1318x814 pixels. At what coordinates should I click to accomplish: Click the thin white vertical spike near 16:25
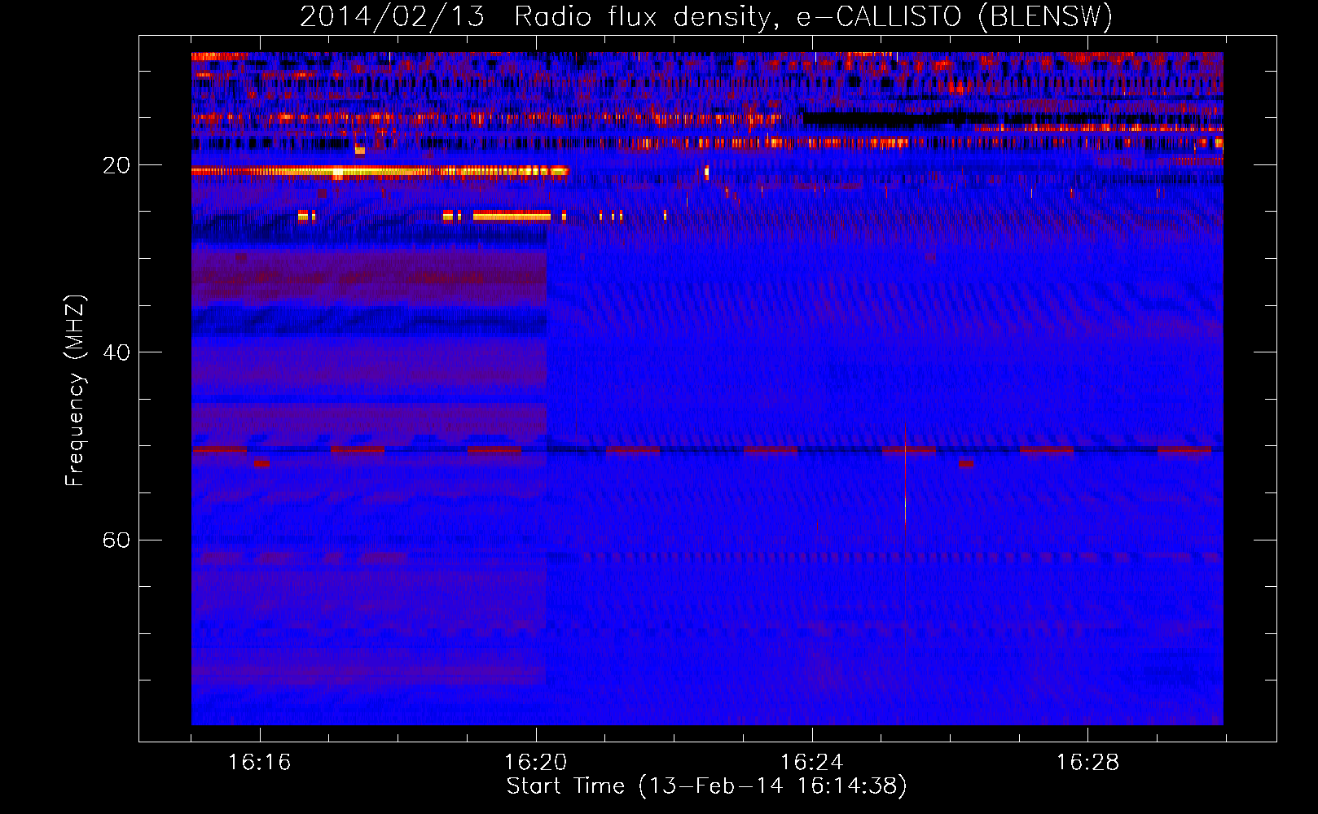coord(905,476)
